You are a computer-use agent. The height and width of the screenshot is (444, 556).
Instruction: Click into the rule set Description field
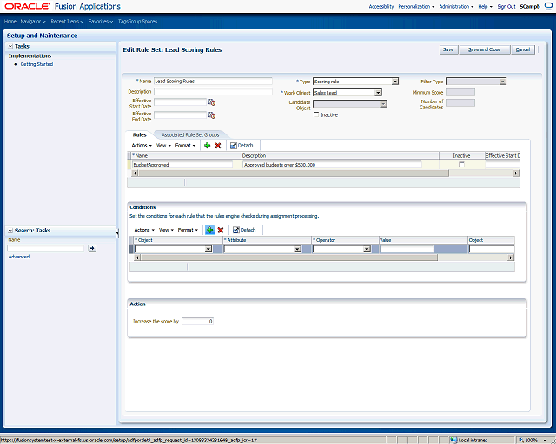click(x=213, y=91)
